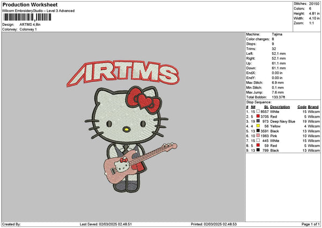Click the "Production Worksheet" title

pos(30,4)
